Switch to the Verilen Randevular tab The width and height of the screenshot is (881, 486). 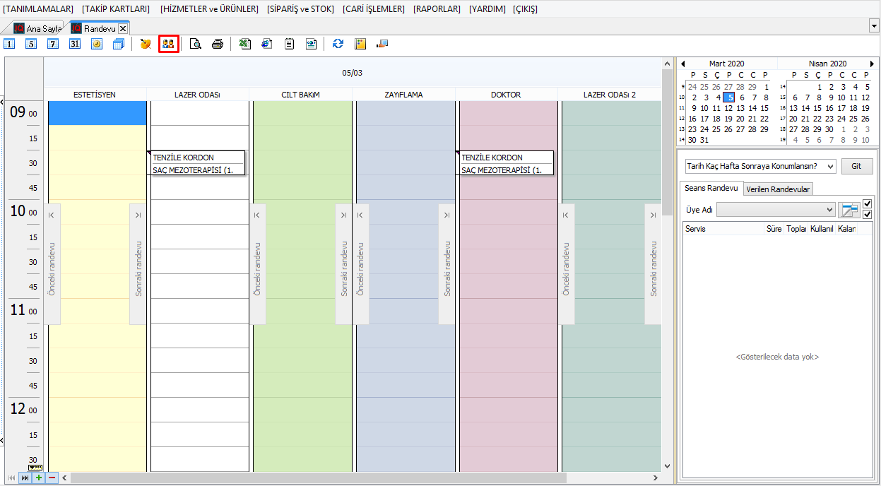(x=777, y=189)
